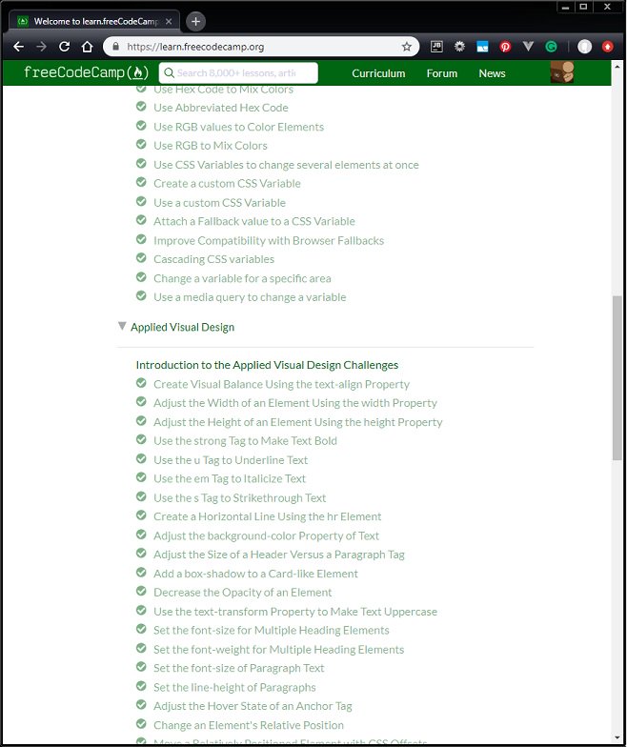
Task: Go back using the browser back arrow
Action: click(x=19, y=47)
